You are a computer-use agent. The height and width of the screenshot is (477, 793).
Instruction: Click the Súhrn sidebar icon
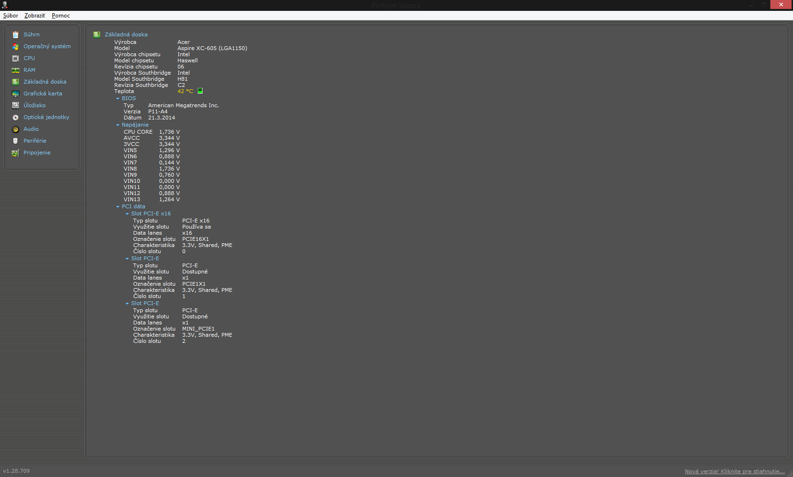(16, 34)
